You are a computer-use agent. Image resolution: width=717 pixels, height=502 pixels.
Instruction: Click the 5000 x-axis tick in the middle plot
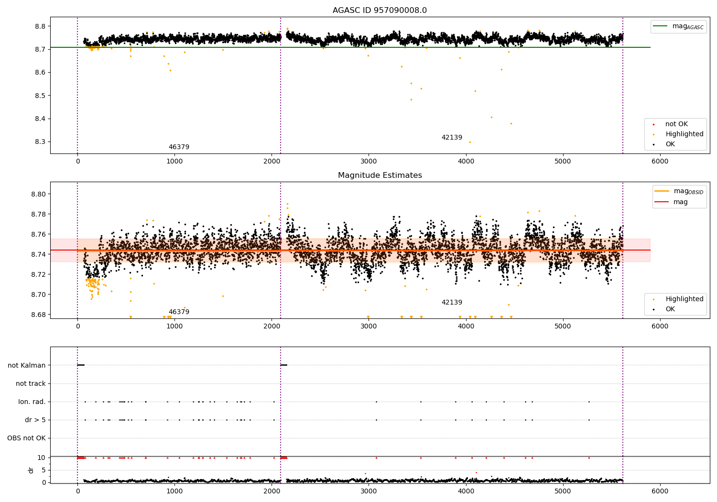coord(563,327)
